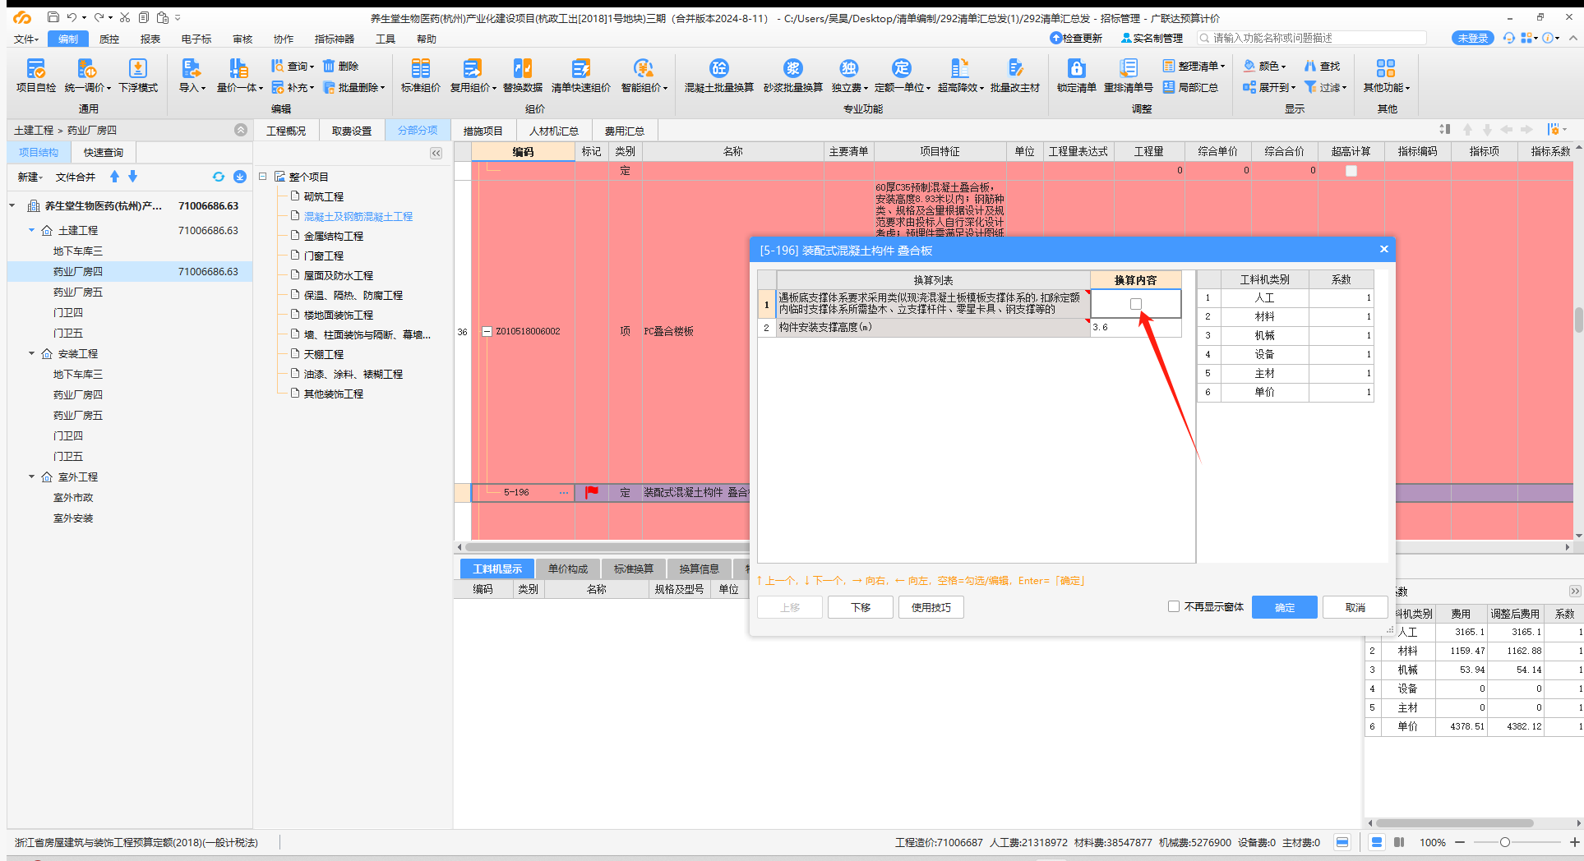Toggle the 超高计算 checkbox in the top table row
Viewport: 1584px width, 861px height.
(x=1351, y=171)
